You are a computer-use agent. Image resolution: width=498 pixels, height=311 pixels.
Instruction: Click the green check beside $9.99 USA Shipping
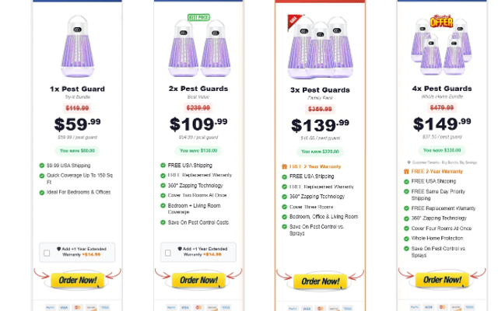pos(41,166)
